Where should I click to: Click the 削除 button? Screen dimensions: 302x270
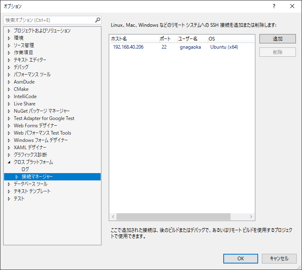278,52
